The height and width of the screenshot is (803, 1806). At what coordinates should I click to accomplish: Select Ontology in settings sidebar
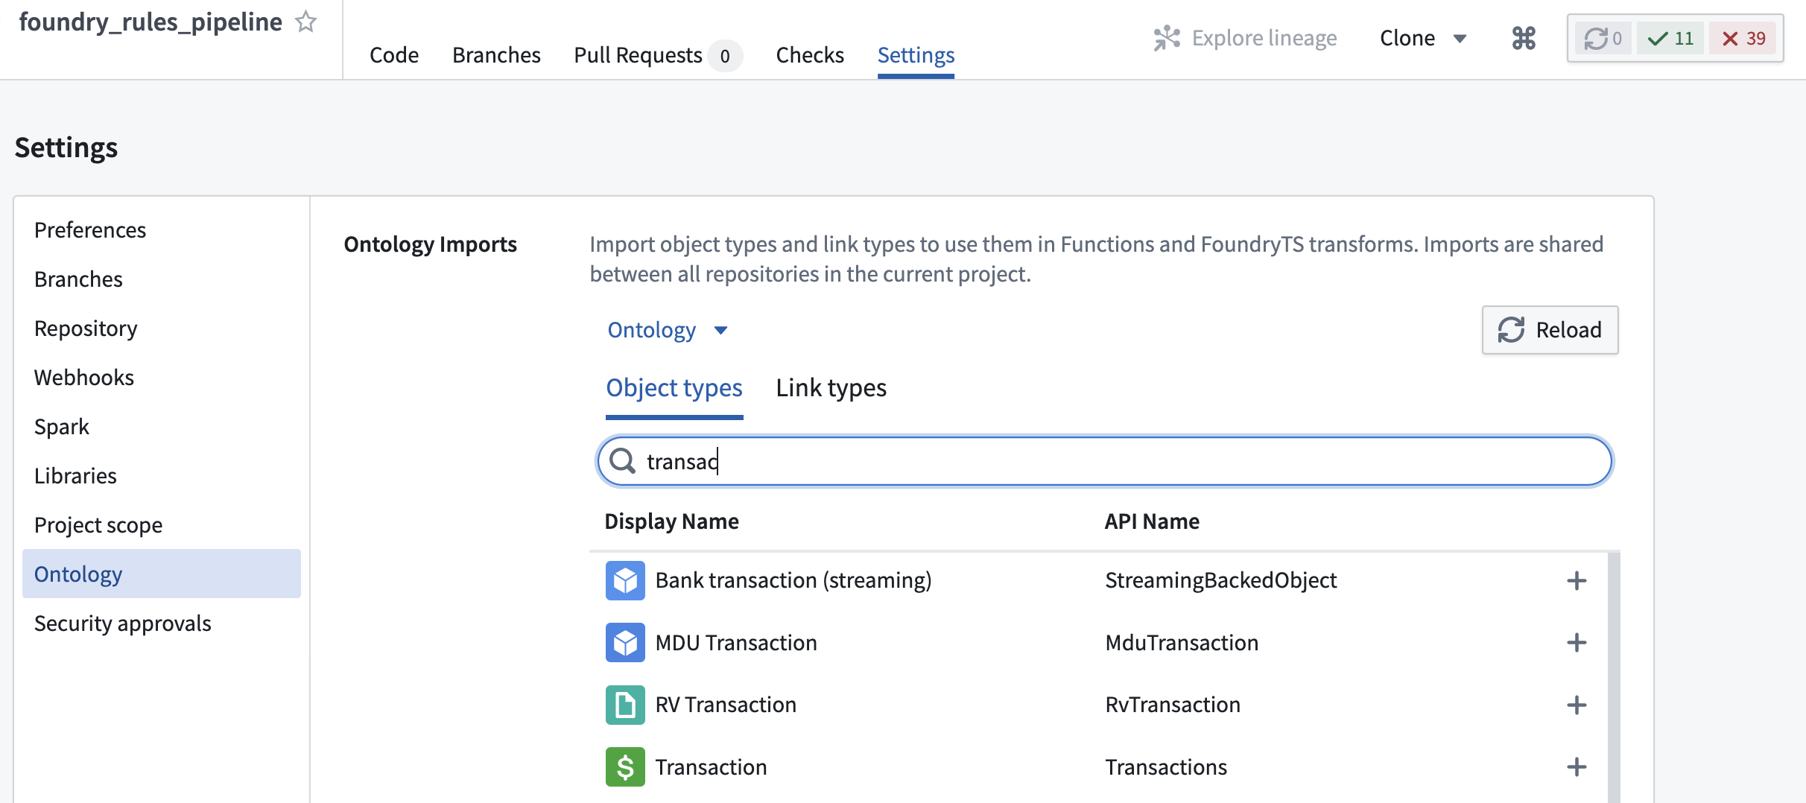(x=162, y=574)
